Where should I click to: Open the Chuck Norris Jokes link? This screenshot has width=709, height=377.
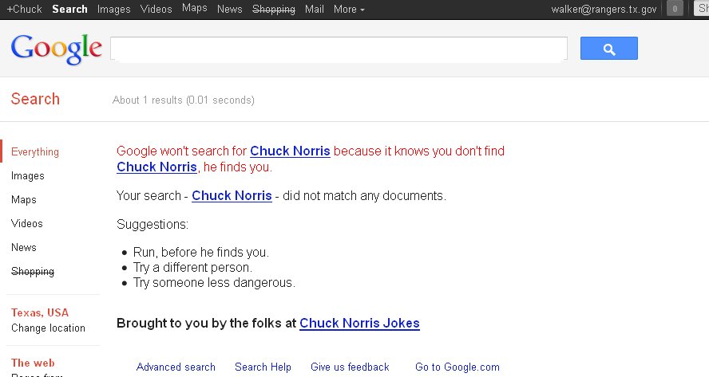click(x=359, y=324)
